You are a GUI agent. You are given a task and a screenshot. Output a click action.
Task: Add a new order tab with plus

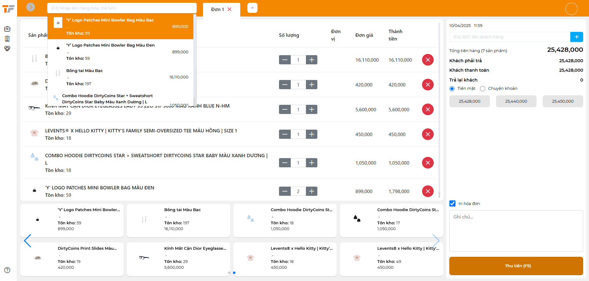tap(252, 8)
